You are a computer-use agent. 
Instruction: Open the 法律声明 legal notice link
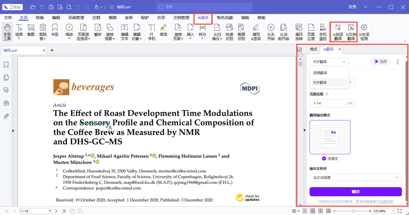pos(387,202)
